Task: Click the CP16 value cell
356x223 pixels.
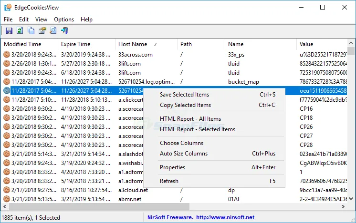Action: [x=306, y=109]
